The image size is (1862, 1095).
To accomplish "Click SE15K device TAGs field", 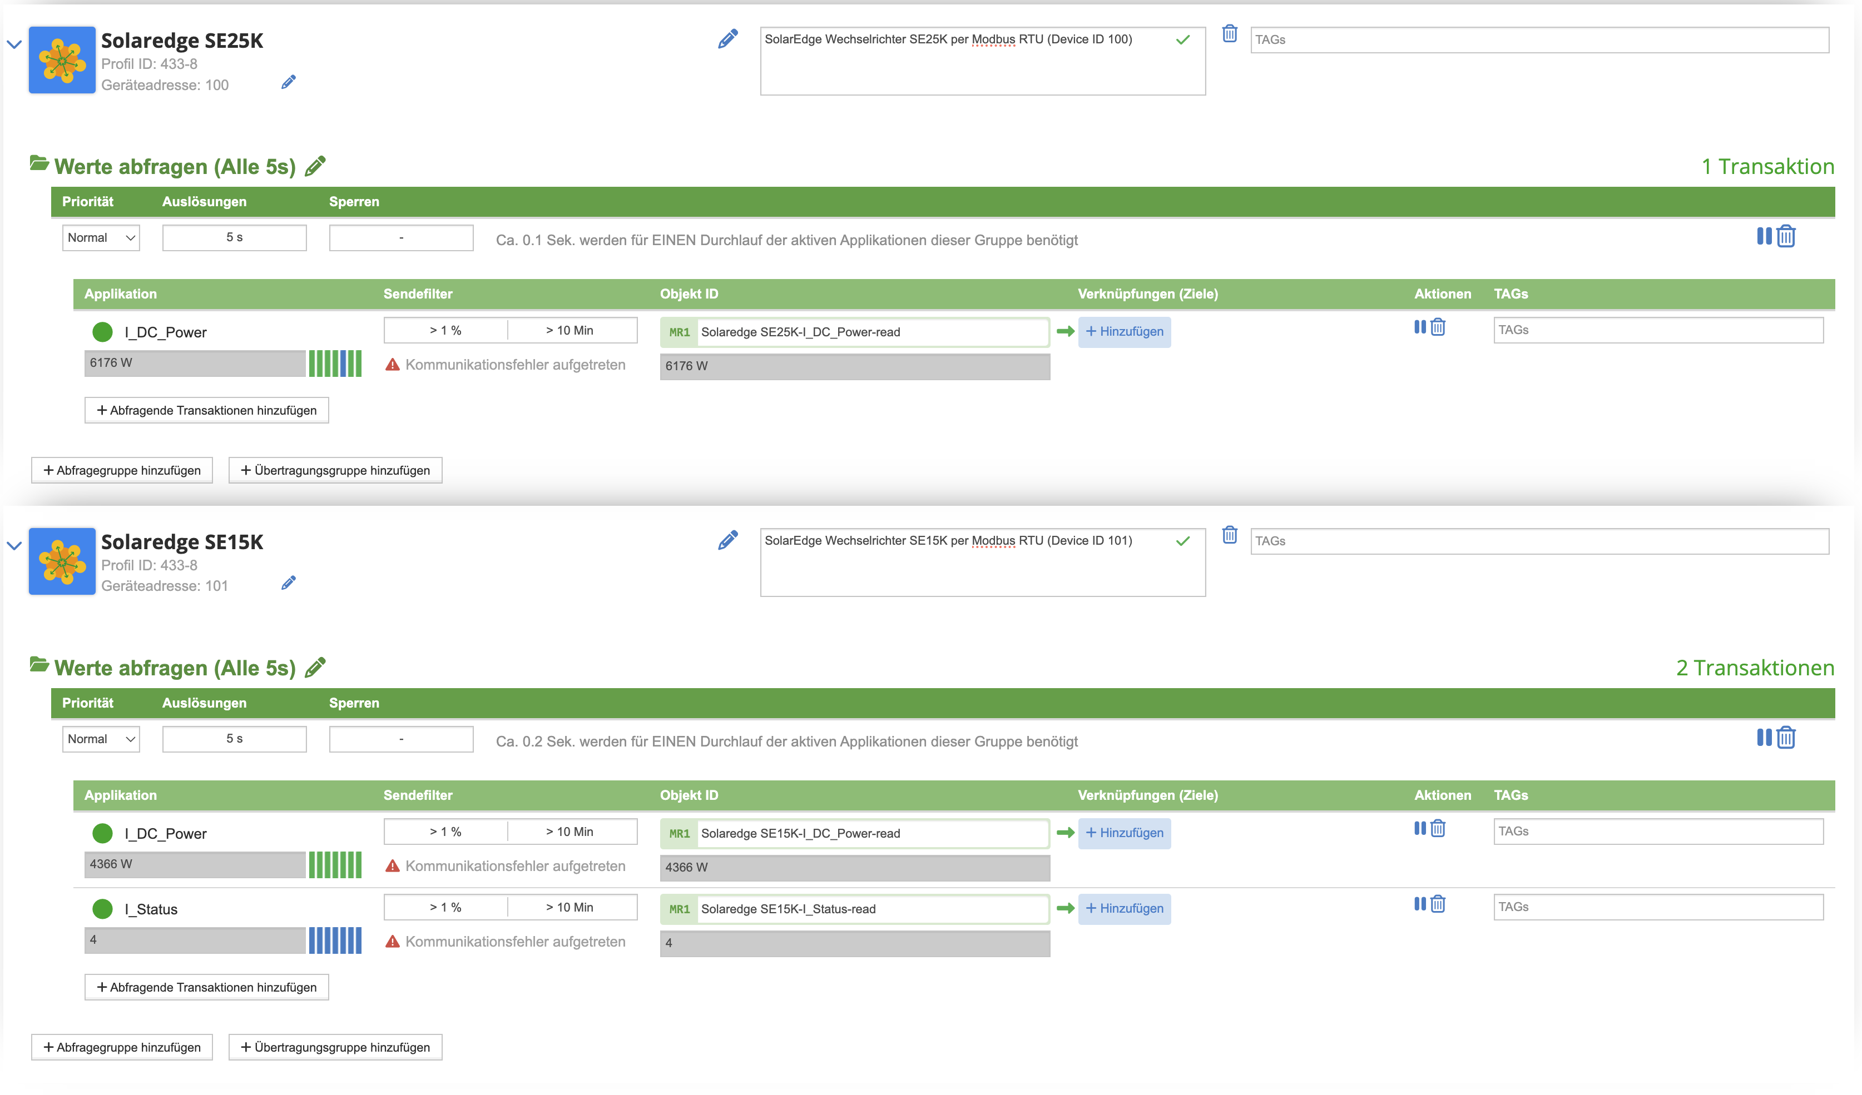I will tap(1540, 541).
